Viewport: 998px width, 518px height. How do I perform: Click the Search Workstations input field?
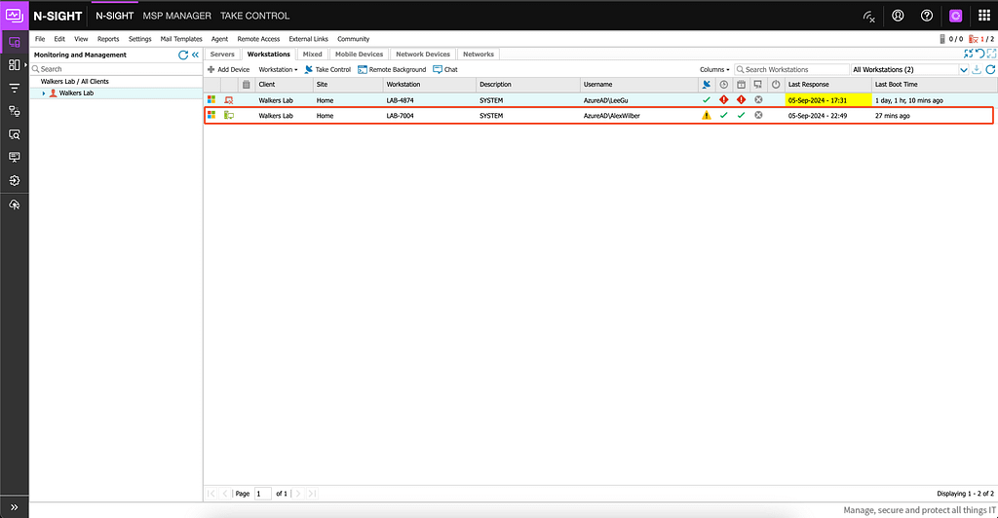(x=795, y=70)
